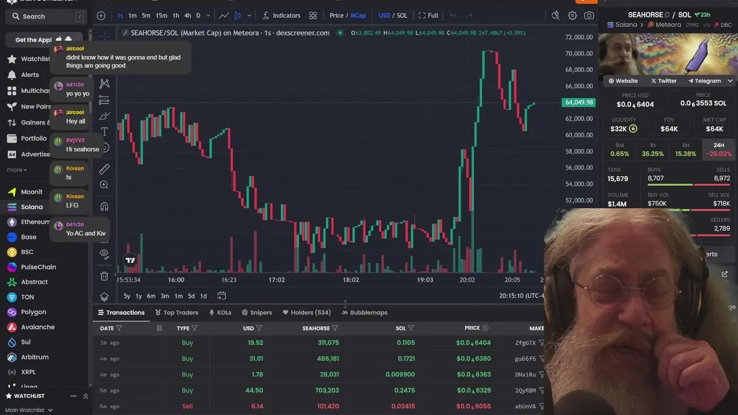
Task: Select the forecasting/projection tool icon
Action: 104,100
